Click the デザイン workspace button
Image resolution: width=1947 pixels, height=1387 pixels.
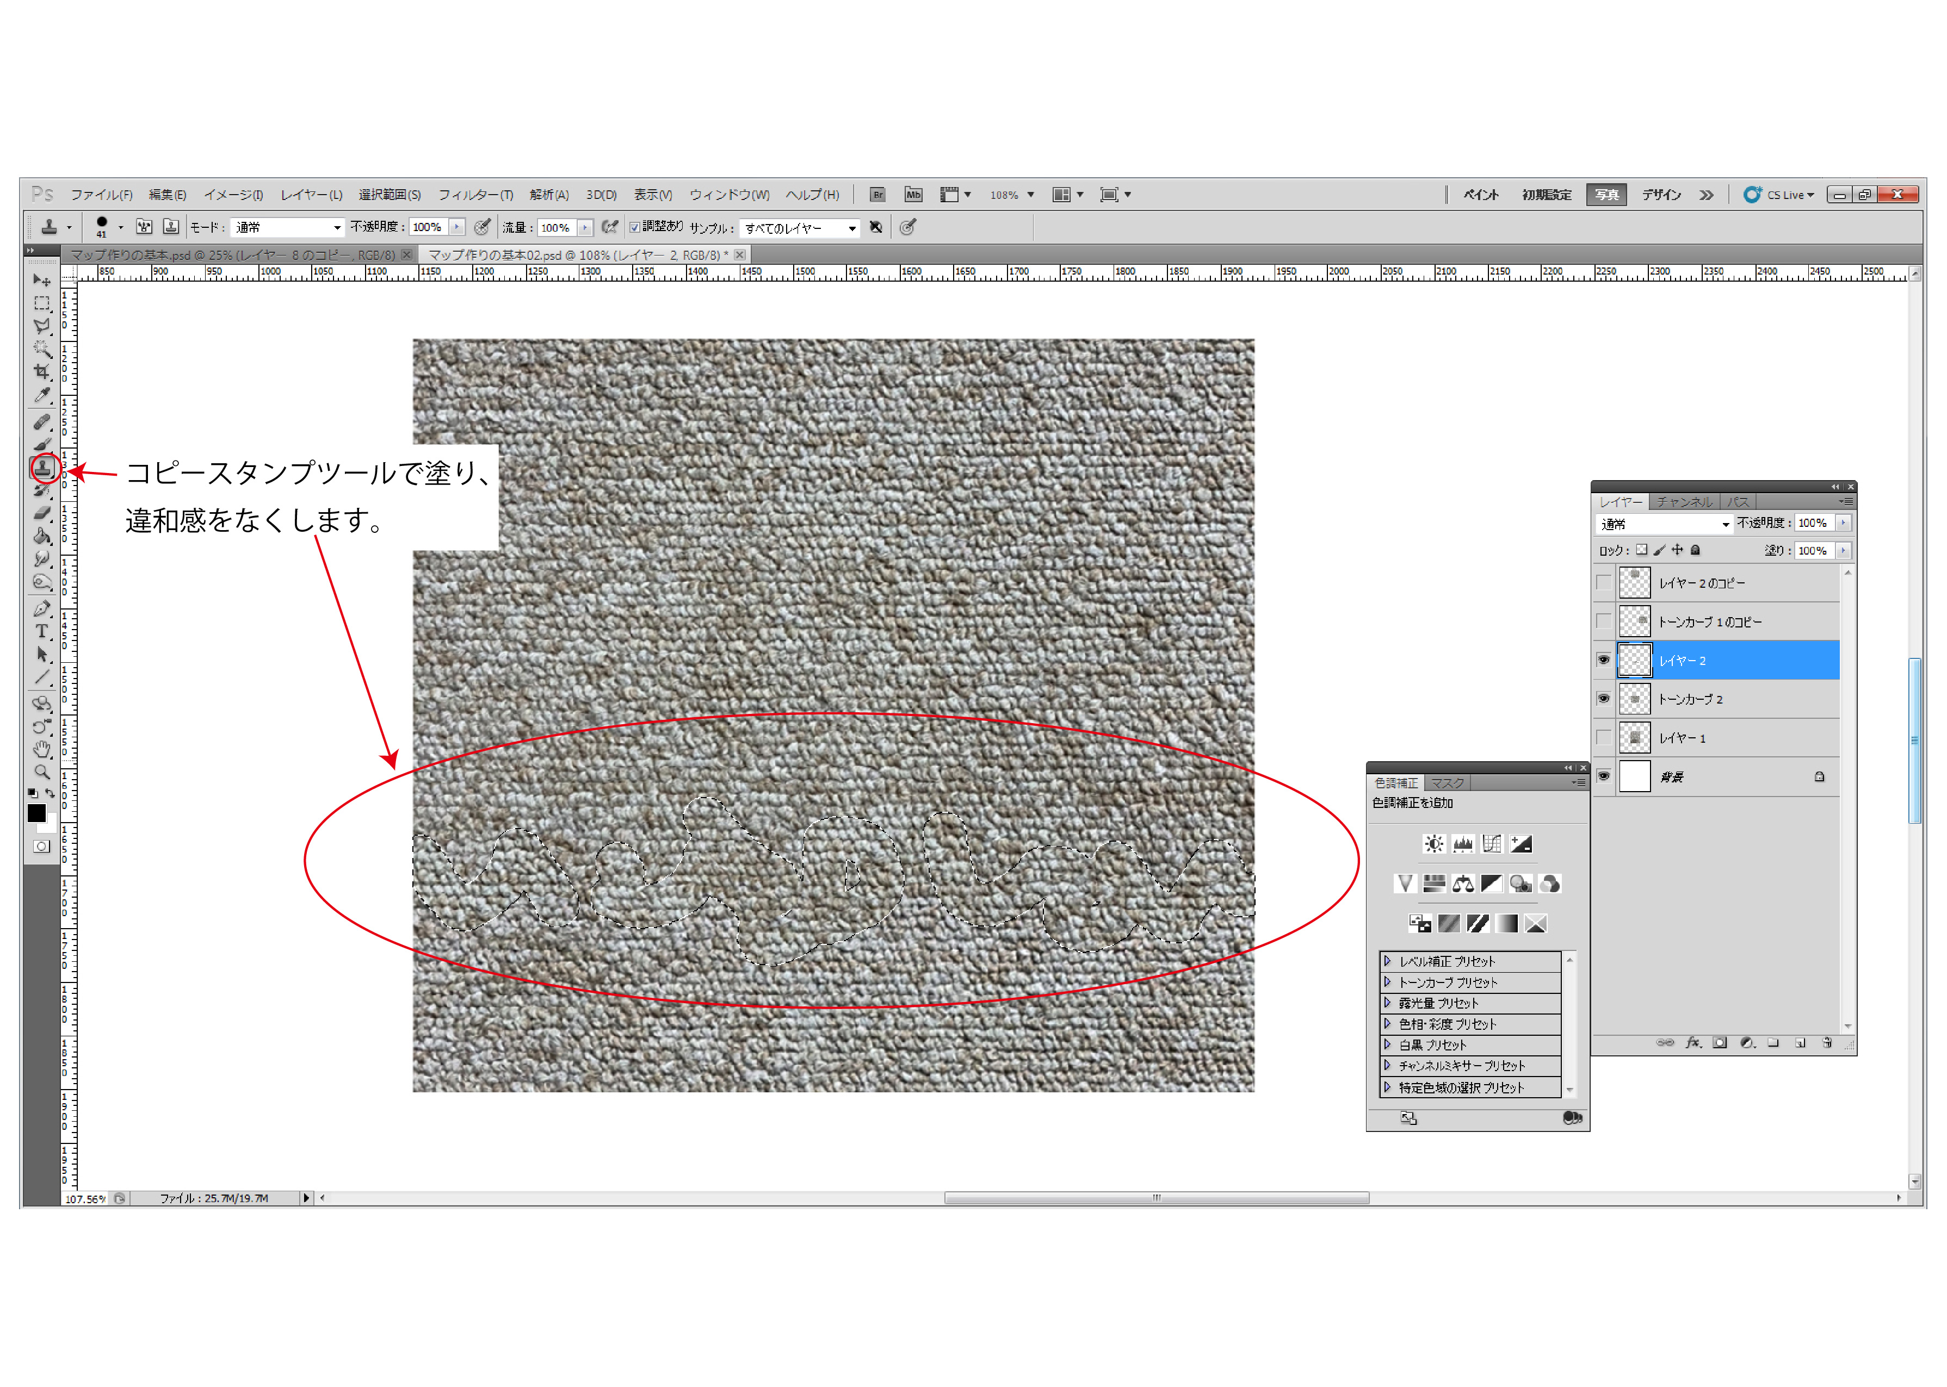pyautogui.click(x=1661, y=195)
